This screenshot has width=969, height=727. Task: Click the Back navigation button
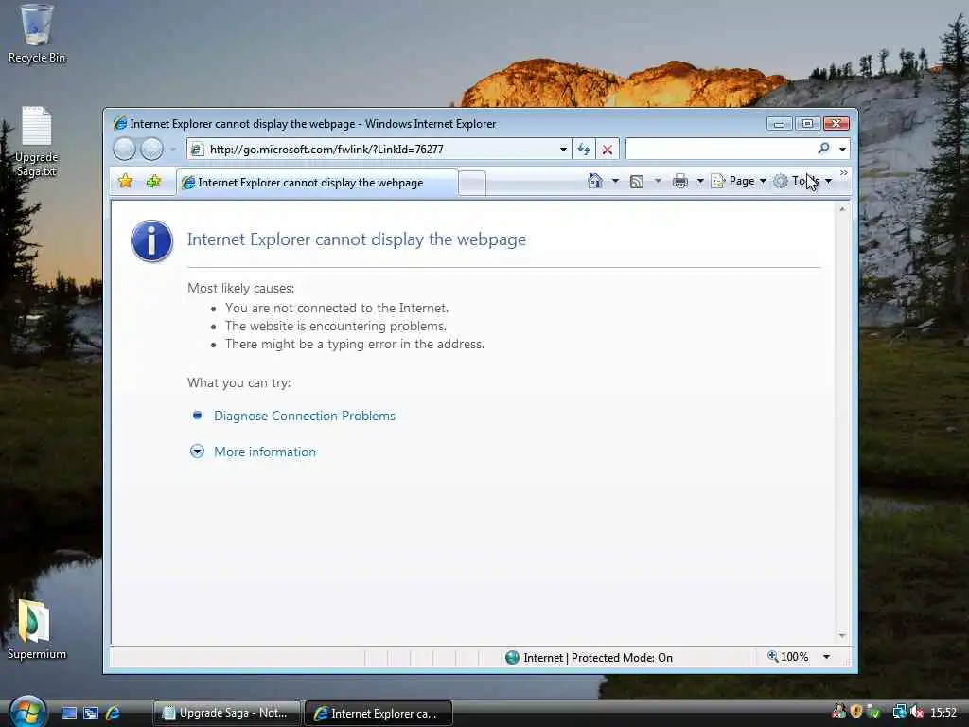coord(124,149)
